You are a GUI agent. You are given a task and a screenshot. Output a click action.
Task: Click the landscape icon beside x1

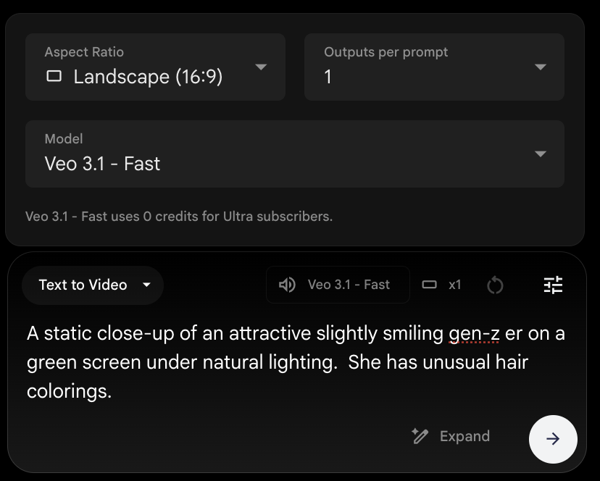coord(430,285)
